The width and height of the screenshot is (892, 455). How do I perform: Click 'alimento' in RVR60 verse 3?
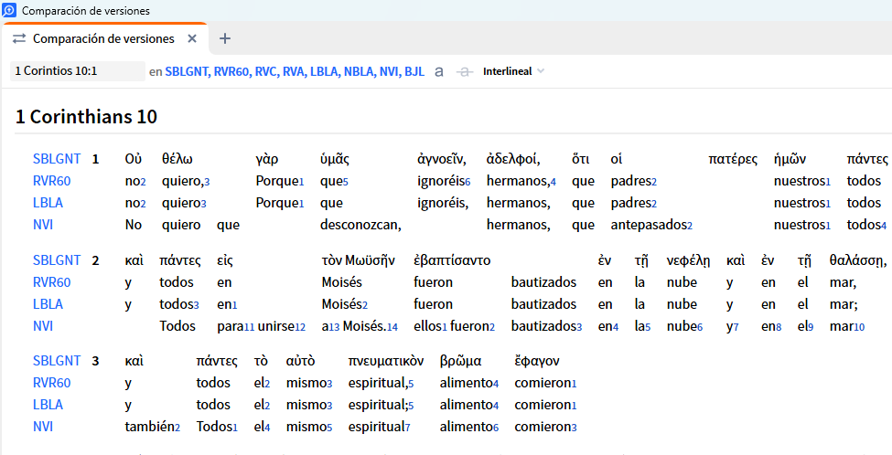point(466,383)
